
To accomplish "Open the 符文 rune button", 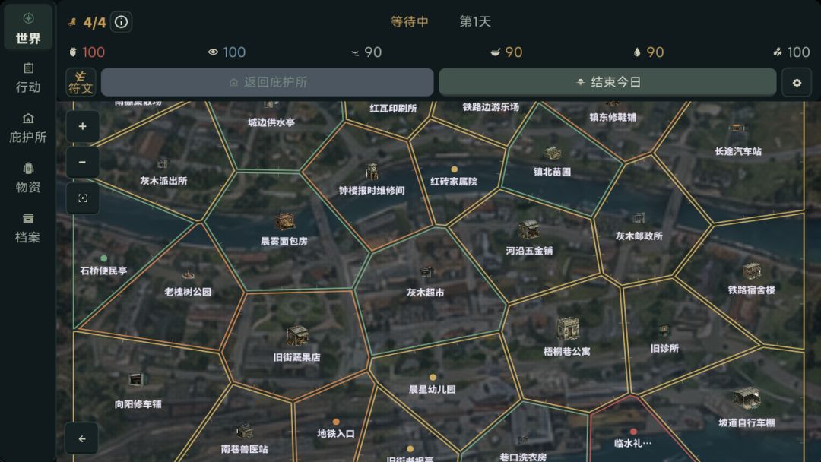I will [81, 82].
